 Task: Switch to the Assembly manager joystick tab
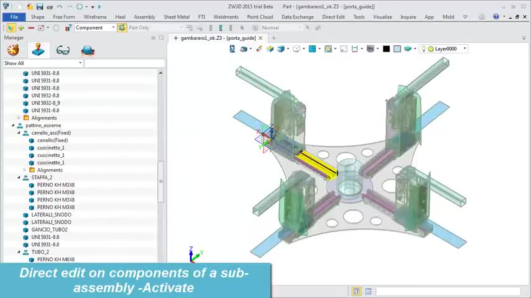point(39,50)
